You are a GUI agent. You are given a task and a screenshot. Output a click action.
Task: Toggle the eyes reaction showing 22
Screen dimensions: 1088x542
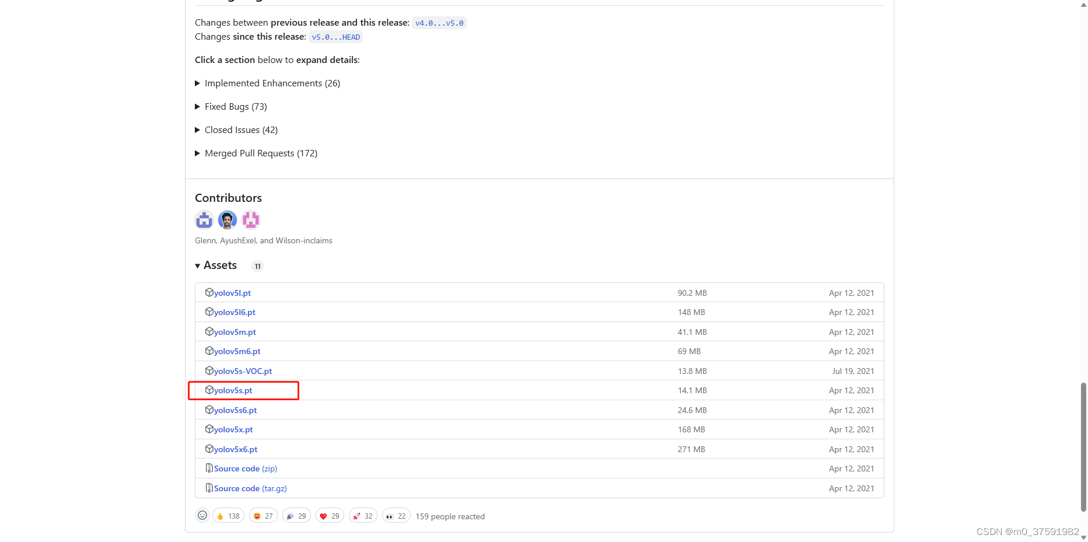[x=396, y=516]
